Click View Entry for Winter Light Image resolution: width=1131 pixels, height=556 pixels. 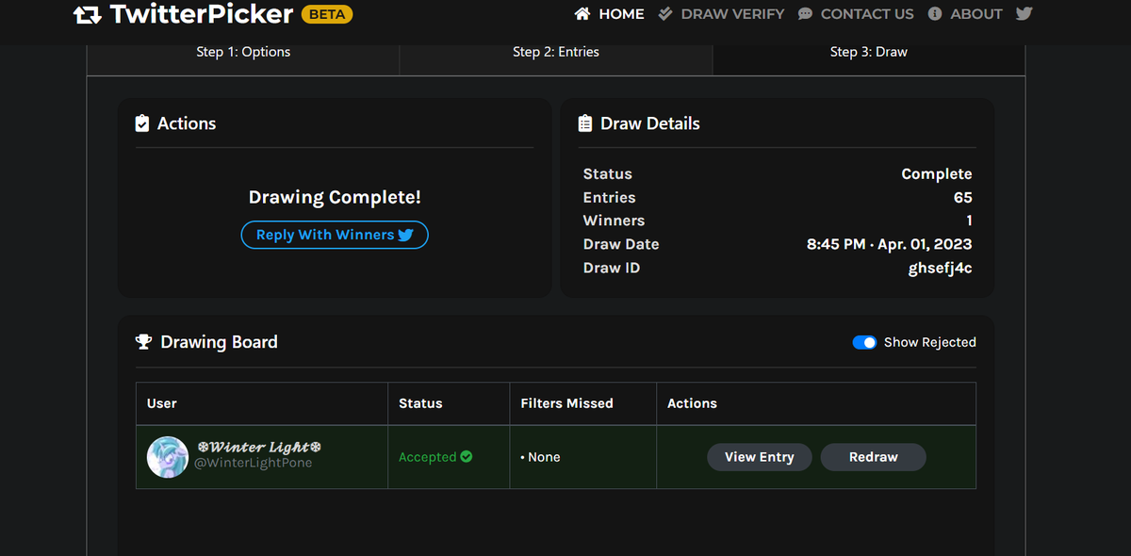(760, 457)
